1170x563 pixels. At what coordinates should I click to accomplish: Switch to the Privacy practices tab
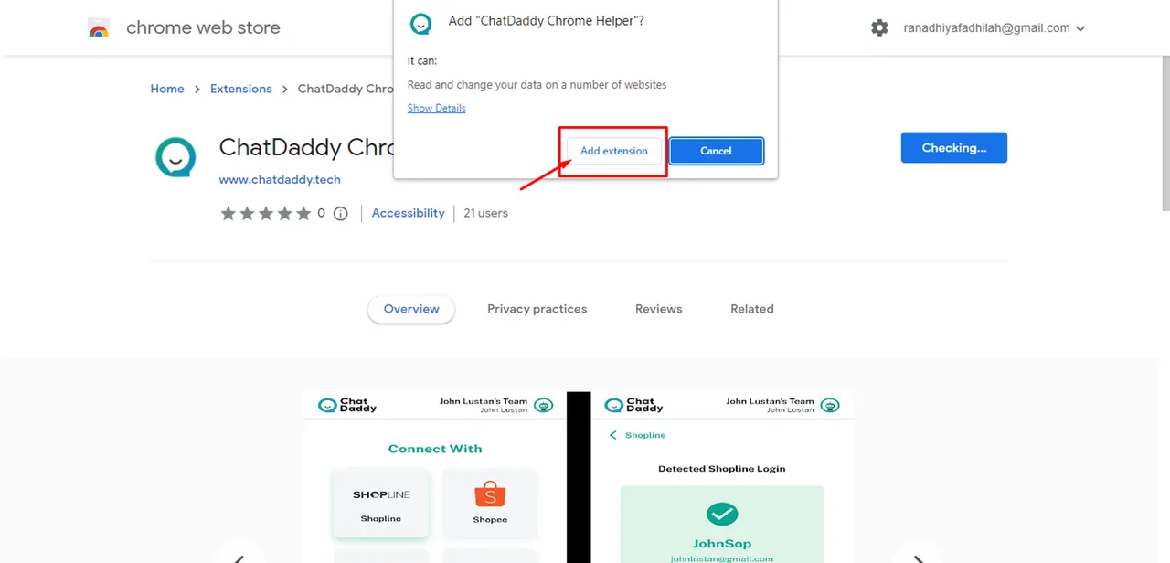(x=537, y=309)
